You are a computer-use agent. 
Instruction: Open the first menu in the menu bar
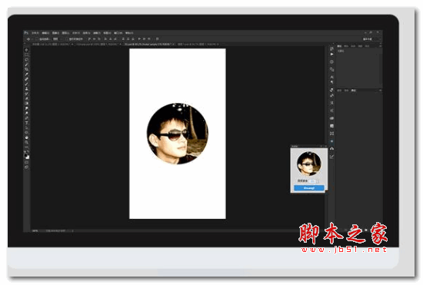(x=35, y=33)
